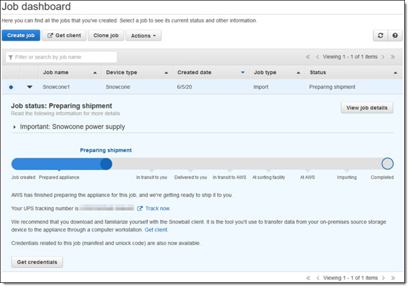The width and height of the screenshot is (410, 288).
Task: Click the At AWS stage label
Action: 307,177
